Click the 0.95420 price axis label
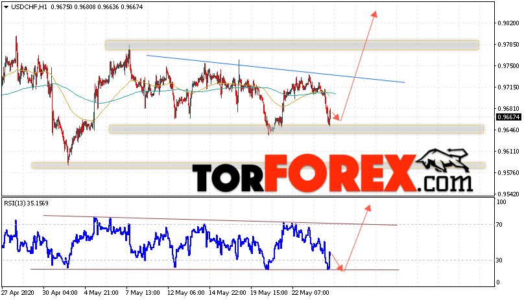Viewport: 524px width, 300px height. point(508,194)
